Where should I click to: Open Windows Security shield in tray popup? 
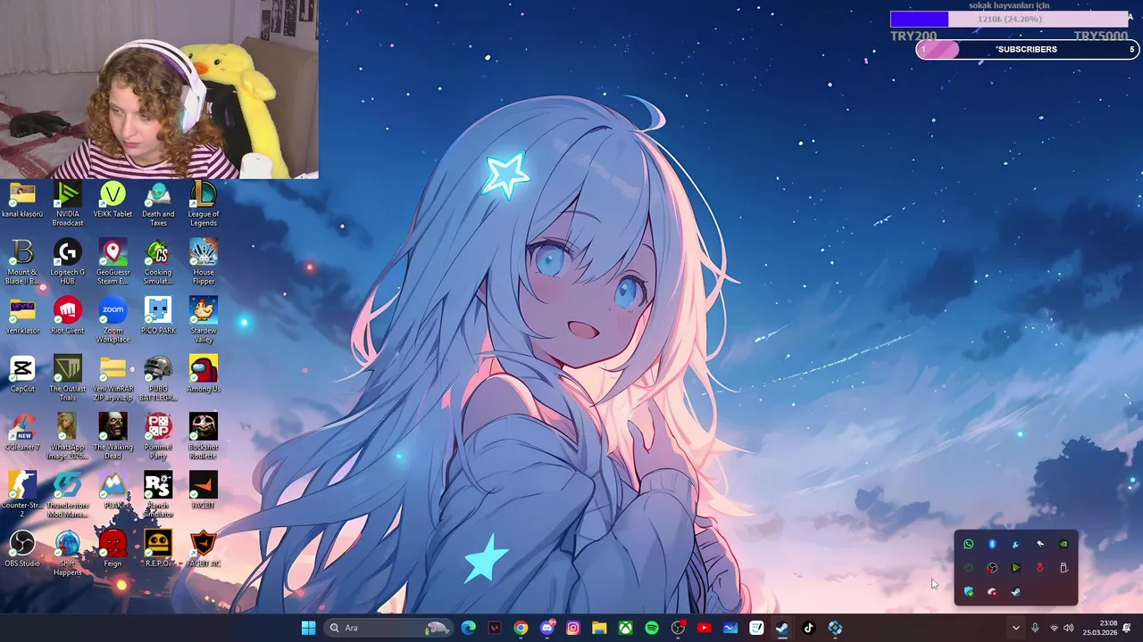(x=969, y=592)
